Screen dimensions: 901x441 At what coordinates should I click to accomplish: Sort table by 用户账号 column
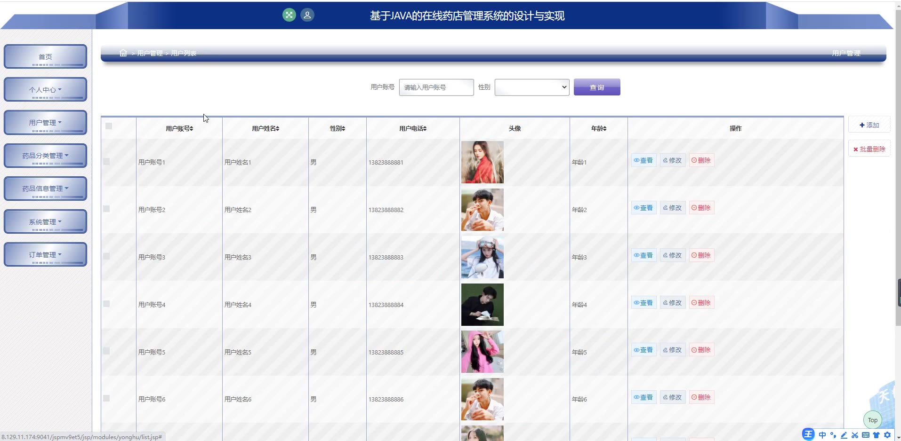179,128
